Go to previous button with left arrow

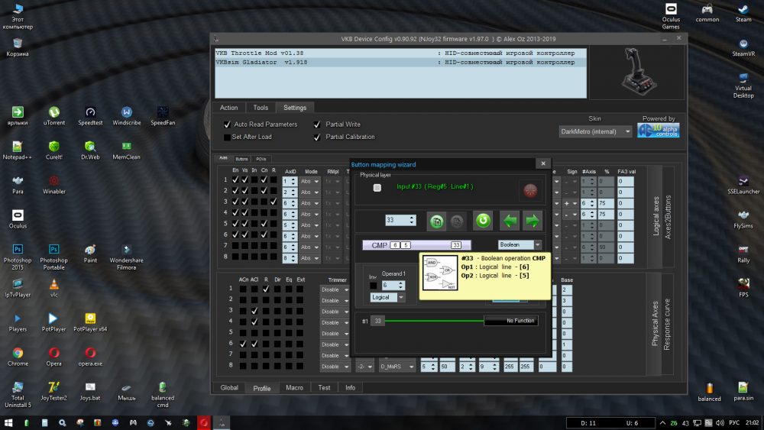pos(510,221)
